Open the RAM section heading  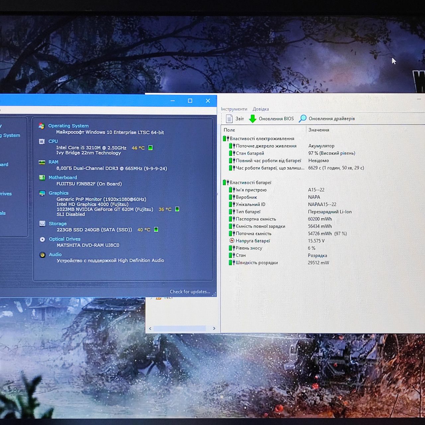point(53,162)
